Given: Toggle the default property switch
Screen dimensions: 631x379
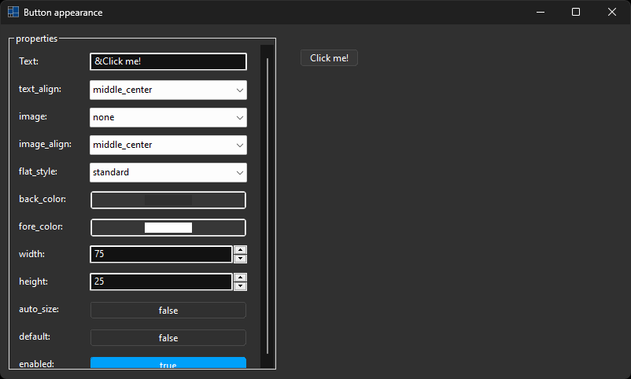Looking at the screenshot, I should 168,338.
